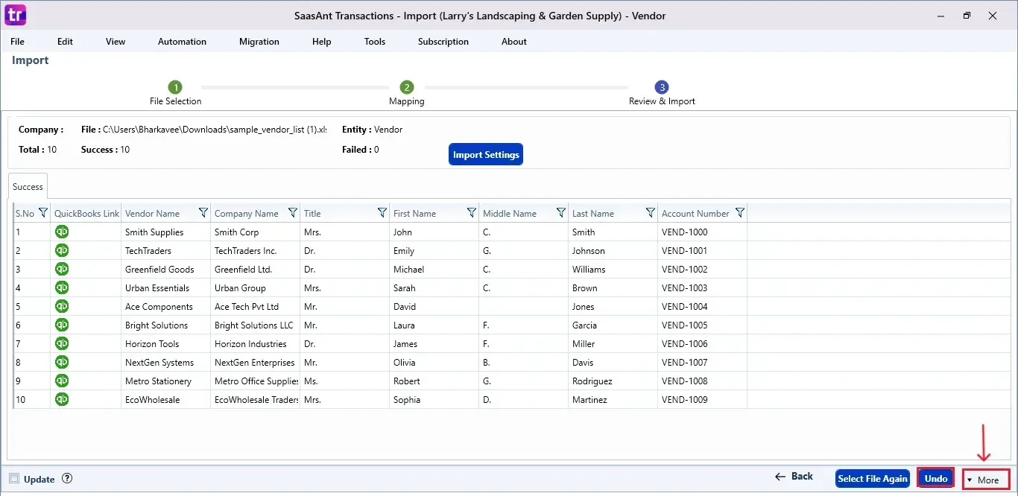Select first name Sophia cell

pos(434,399)
